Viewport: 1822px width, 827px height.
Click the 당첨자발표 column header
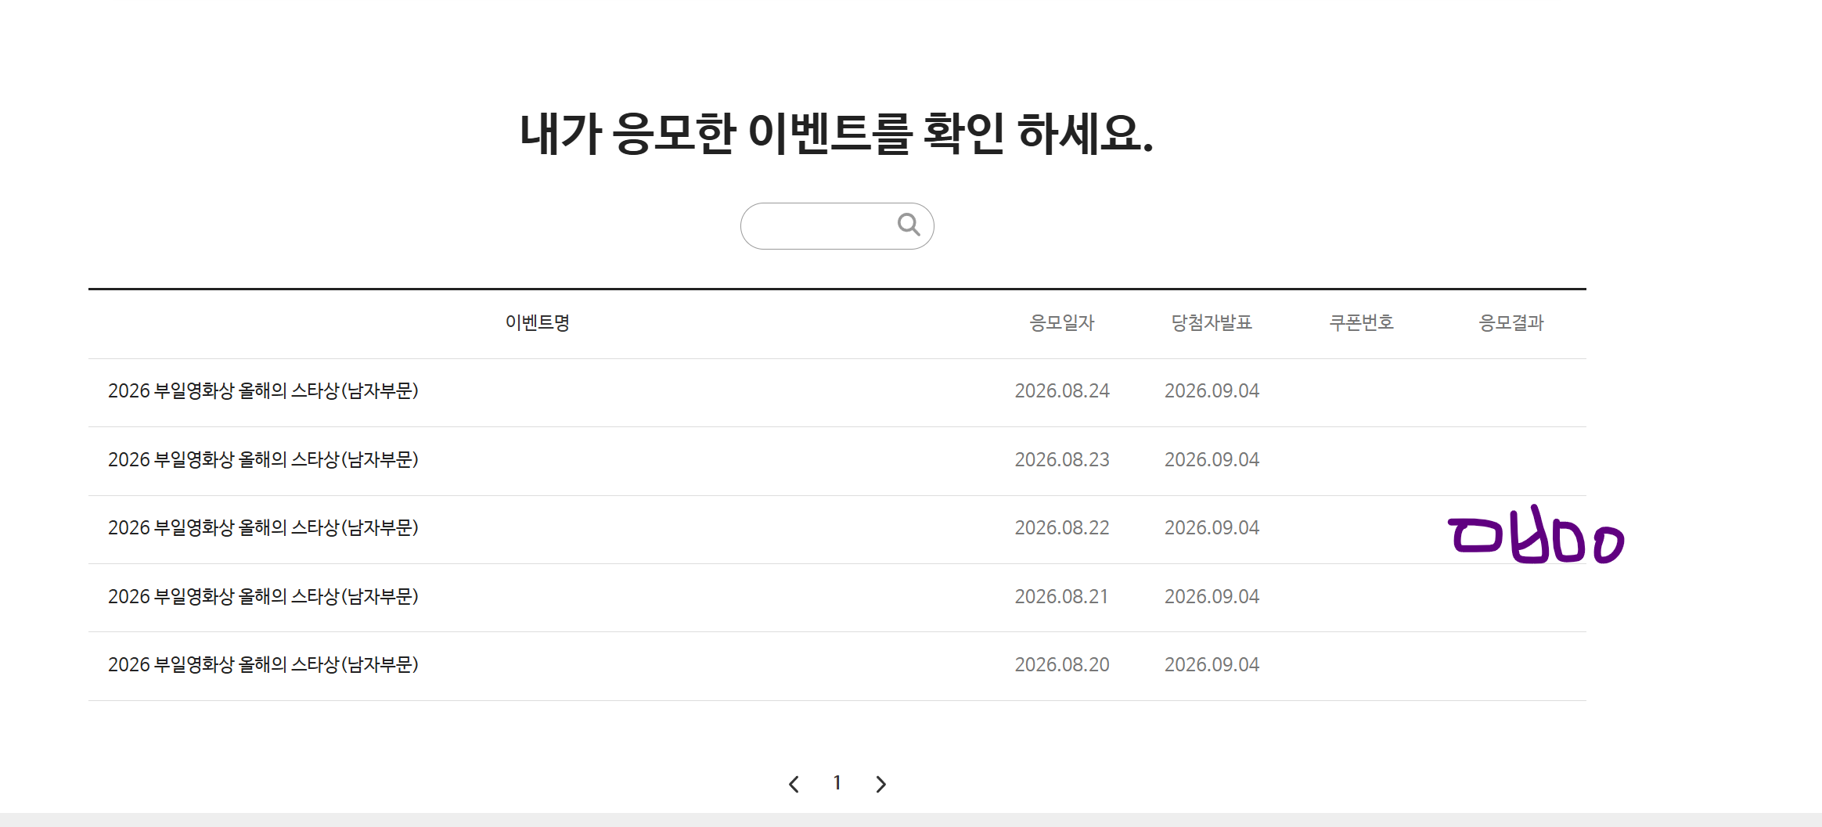[x=1212, y=322]
